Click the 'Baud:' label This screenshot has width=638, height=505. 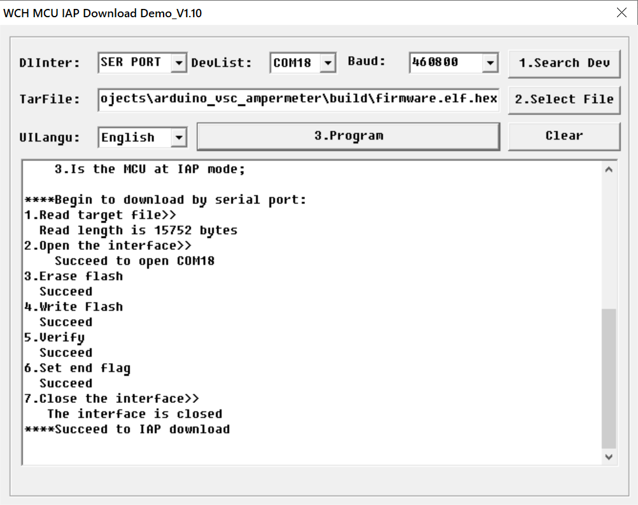coord(367,61)
